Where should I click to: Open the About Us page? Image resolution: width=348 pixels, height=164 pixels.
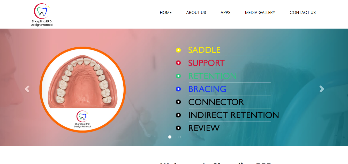pyautogui.click(x=196, y=12)
